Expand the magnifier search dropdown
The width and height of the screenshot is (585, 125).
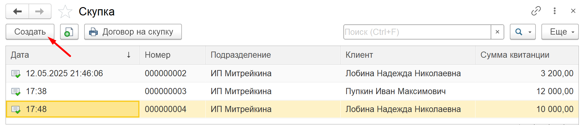tap(523, 32)
